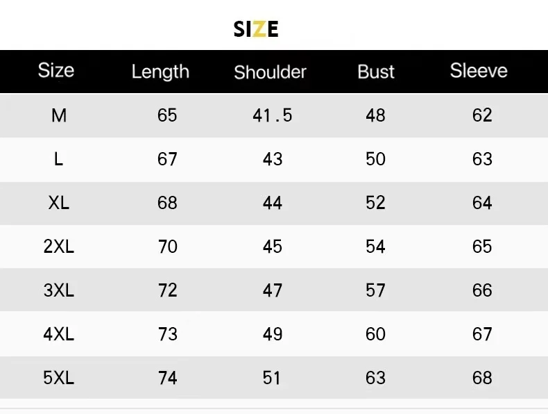Select the Length value 67 for L
548x414 pixels.
coord(167,159)
